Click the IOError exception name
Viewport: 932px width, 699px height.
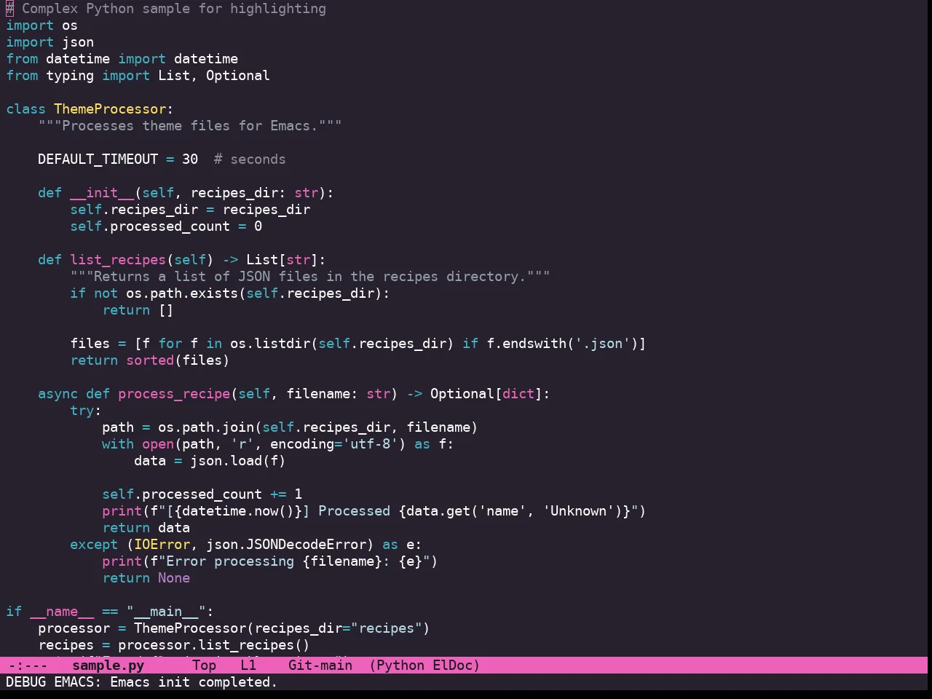(x=162, y=545)
